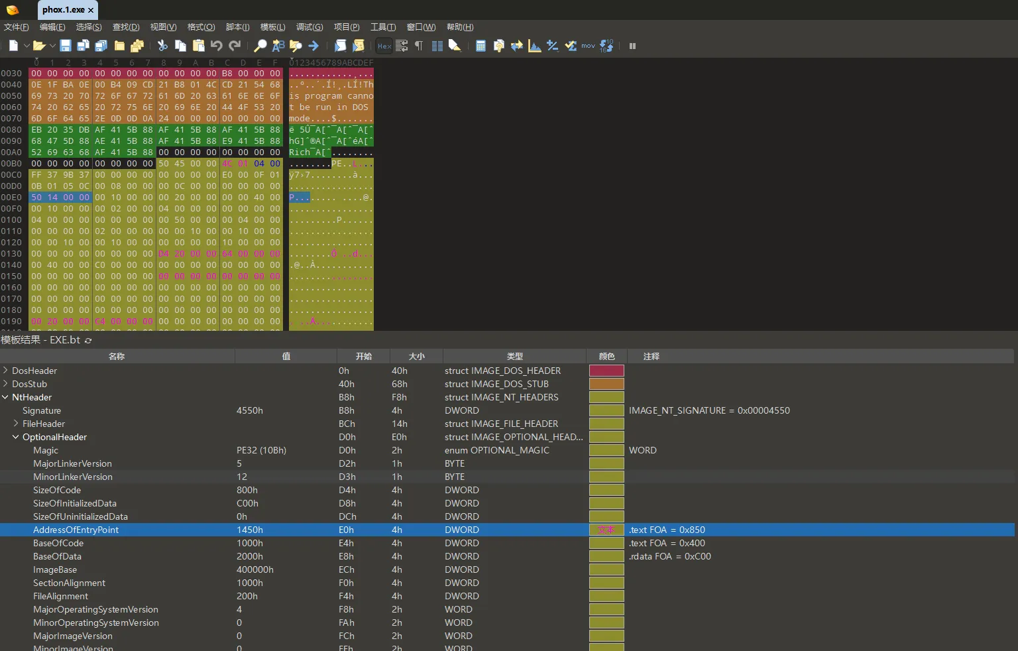
Task: Toggle Hex edit mode button
Action: point(384,46)
